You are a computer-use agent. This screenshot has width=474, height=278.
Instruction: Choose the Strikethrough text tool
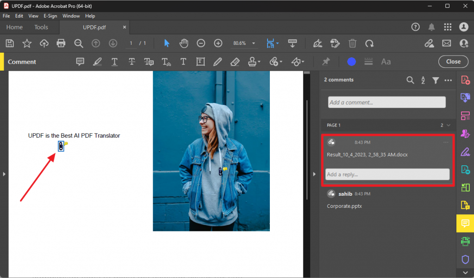(x=131, y=61)
